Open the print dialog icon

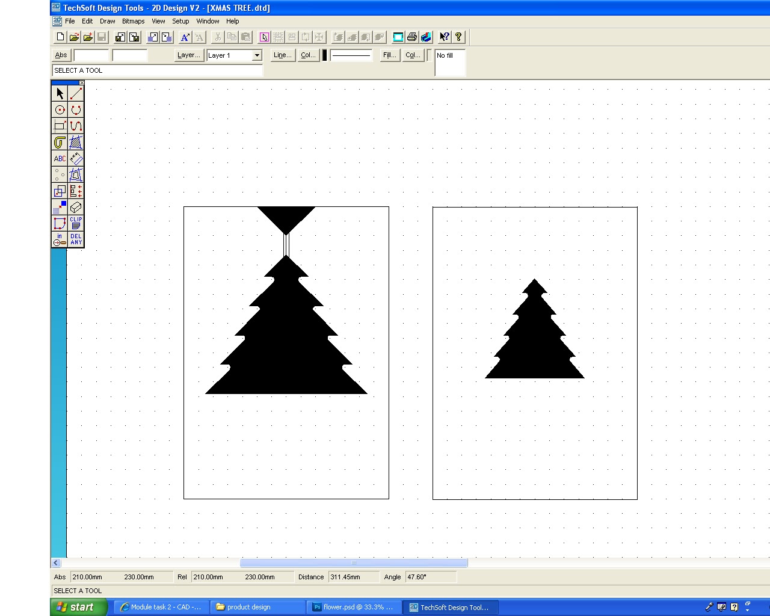click(411, 37)
